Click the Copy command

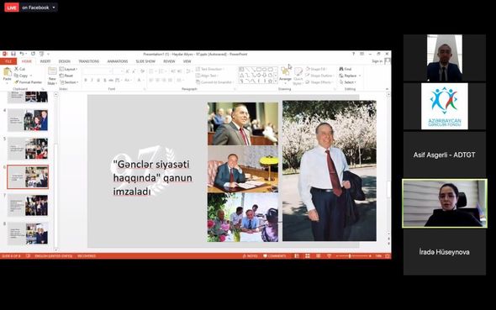(x=21, y=76)
